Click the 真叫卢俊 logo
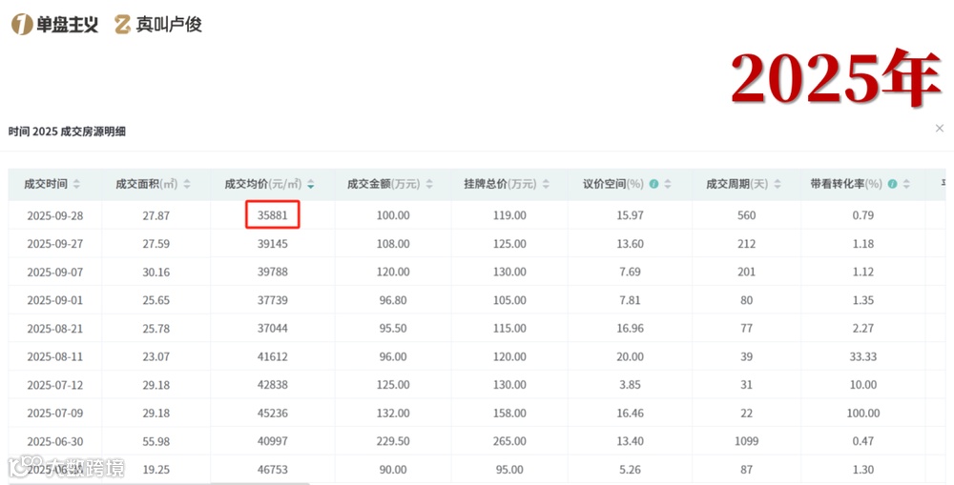 click(x=158, y=25)
